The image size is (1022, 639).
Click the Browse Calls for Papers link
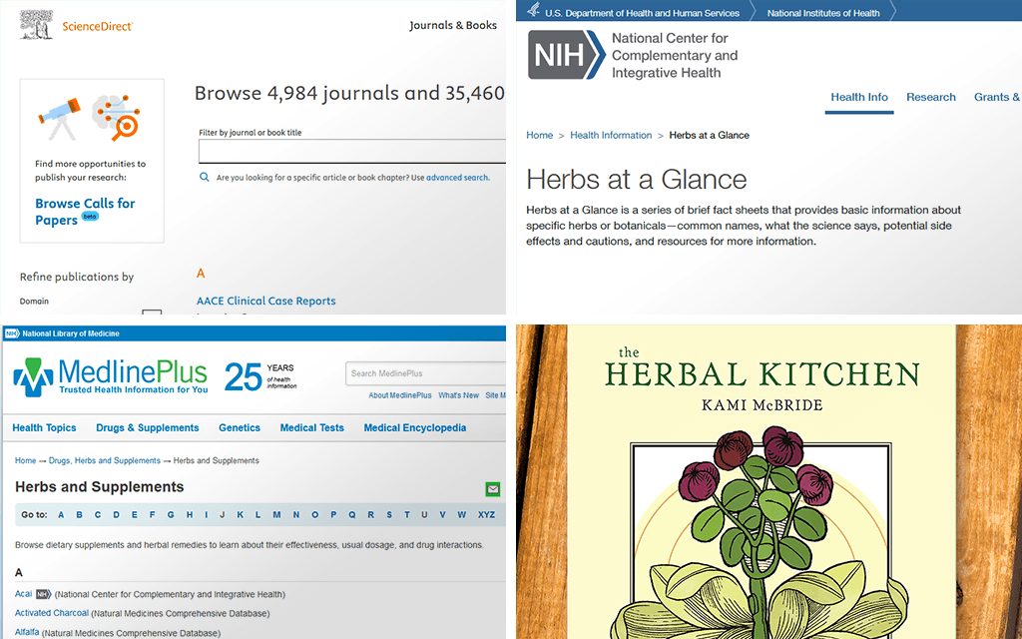coord(85,211)
